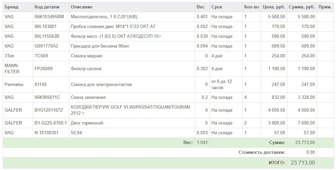The image size is (336, 170).
Task: Click sum 3 328,00
Action: pos(306,97)
